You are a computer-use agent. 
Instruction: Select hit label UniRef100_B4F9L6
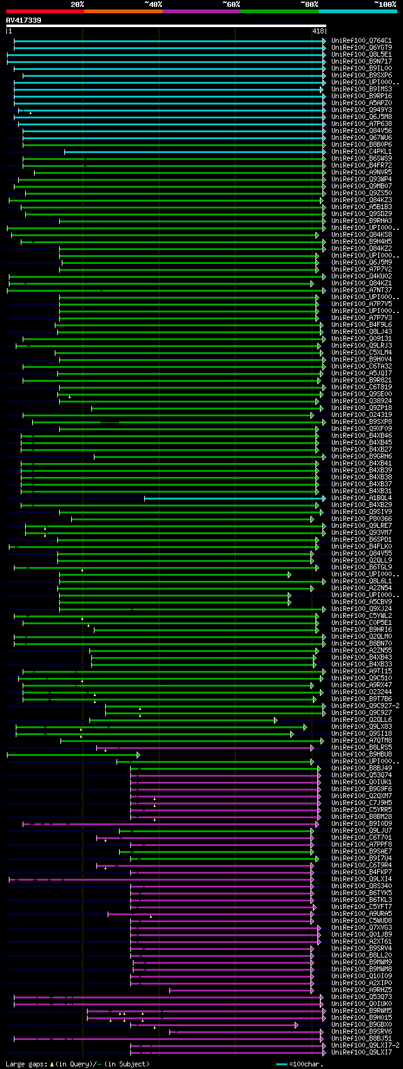(361, 324)
